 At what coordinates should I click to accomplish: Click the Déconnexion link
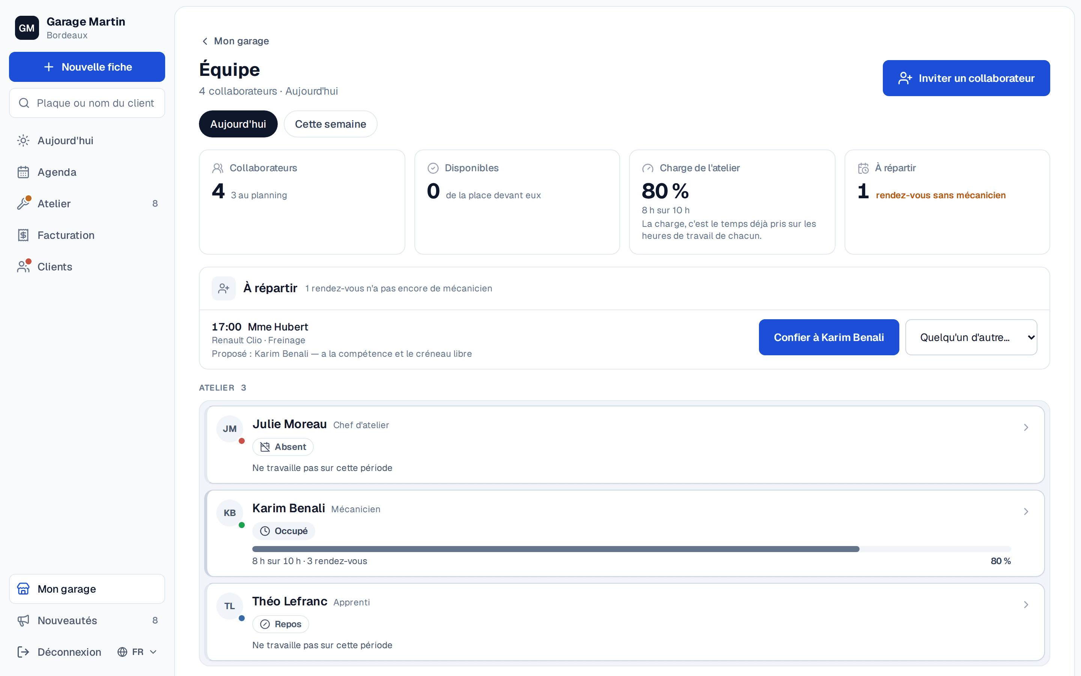pyautogui.click(x=60, y=652)
